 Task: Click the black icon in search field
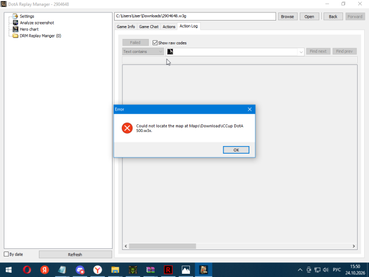[x=170, y=51]
